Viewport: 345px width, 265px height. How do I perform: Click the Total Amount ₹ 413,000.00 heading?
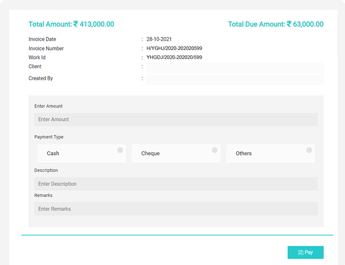pyautogui.click(x=71, y=24)
